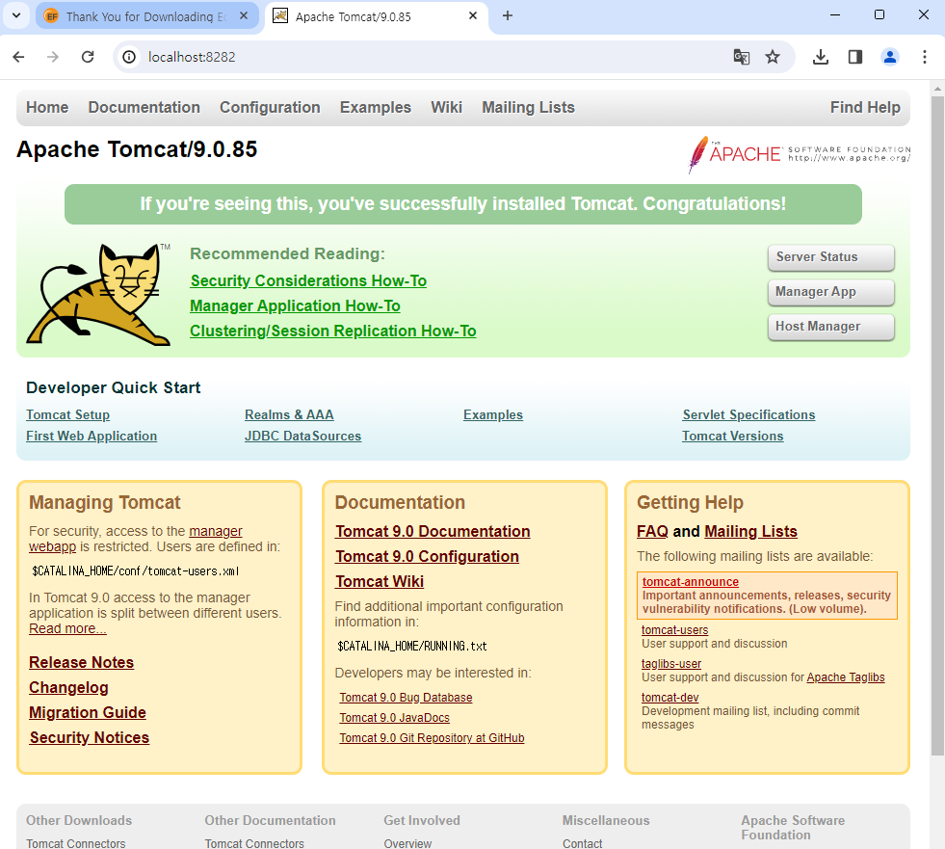The width and height of the screenshot is (945, 849).
Task: Open the Apache Taglibs link
Action: [x=846, y=677]
